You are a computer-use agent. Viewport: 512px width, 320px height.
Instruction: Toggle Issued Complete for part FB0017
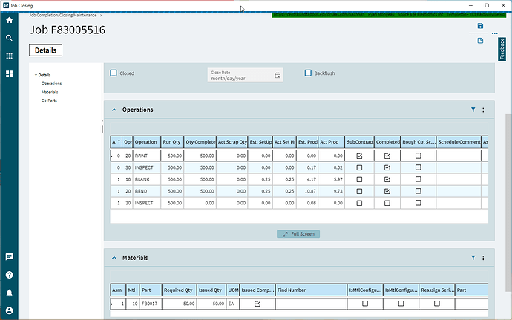click(257, 304)
